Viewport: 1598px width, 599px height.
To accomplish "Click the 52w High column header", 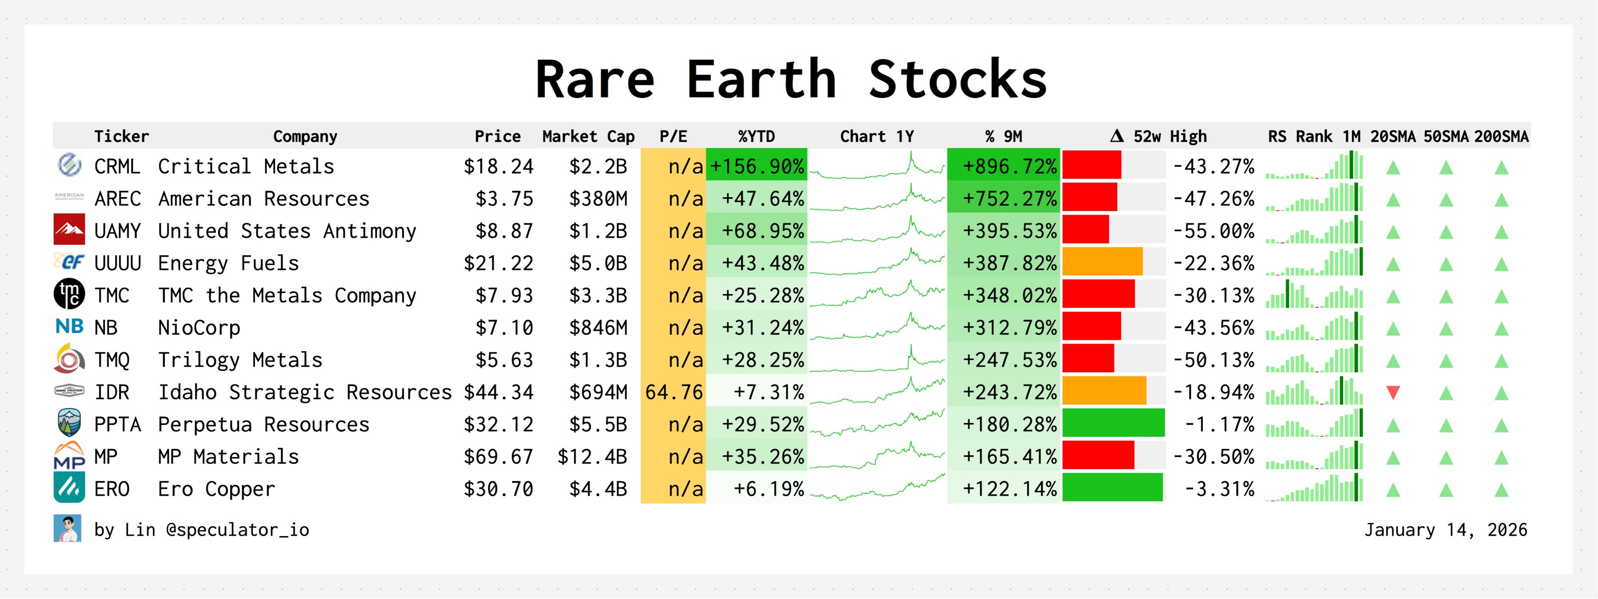I will (1158, 136).
